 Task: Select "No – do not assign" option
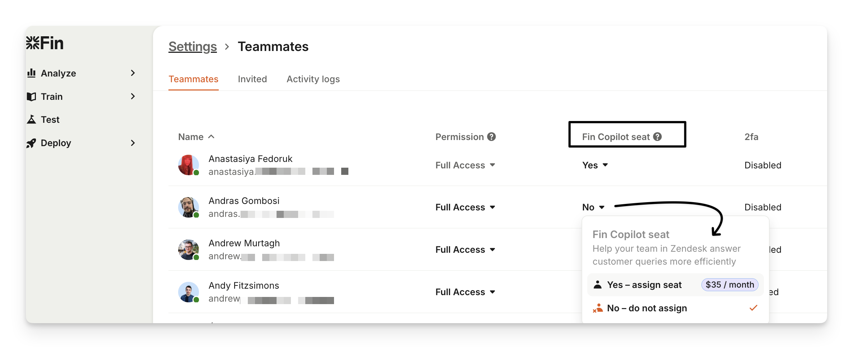click(x=646, y=308)
